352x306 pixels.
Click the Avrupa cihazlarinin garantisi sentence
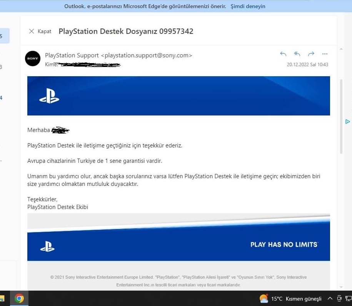(95, 161)
